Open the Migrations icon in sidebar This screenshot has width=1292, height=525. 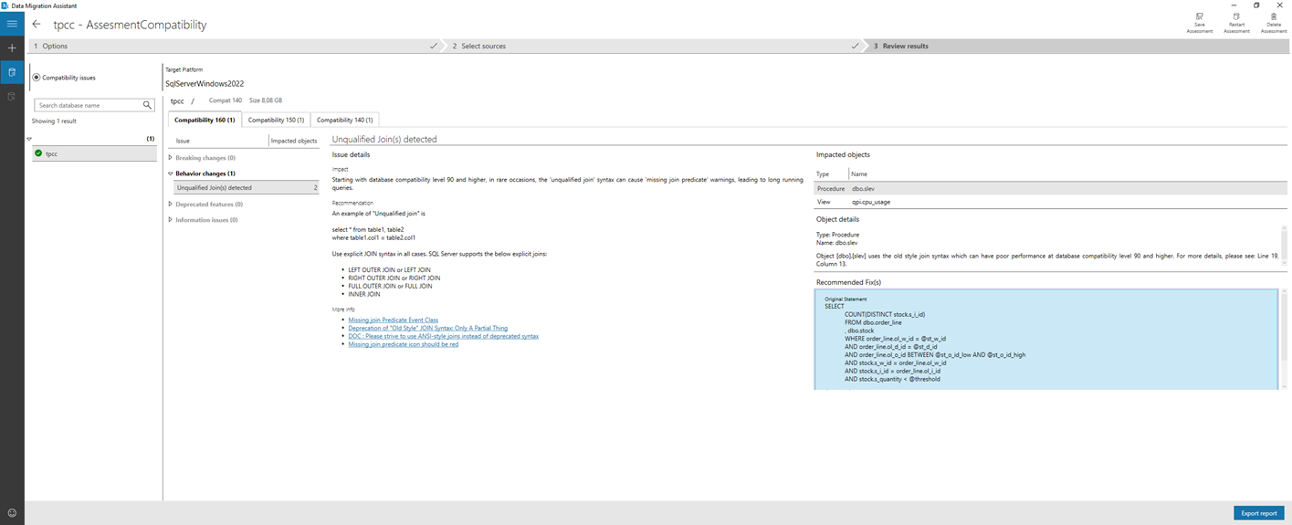(12, 96)
